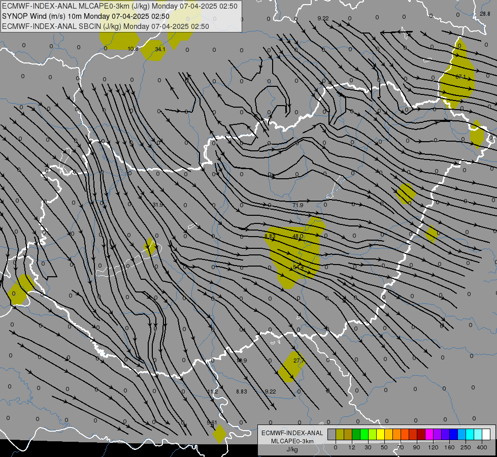
Task: Click the legend tick label 90
Action: [x=416, y=447]
